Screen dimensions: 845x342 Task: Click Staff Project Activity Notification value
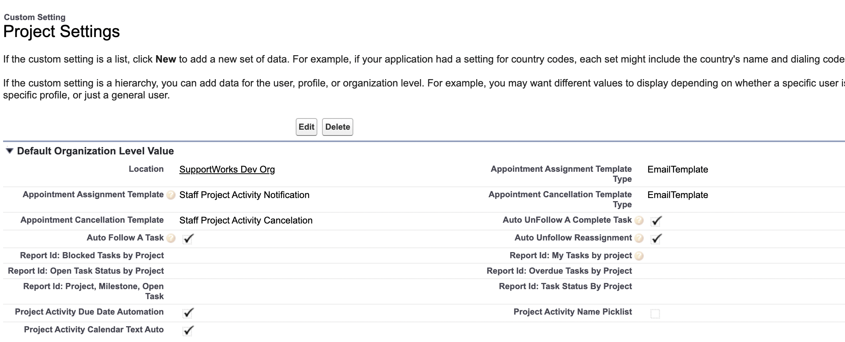244,195
